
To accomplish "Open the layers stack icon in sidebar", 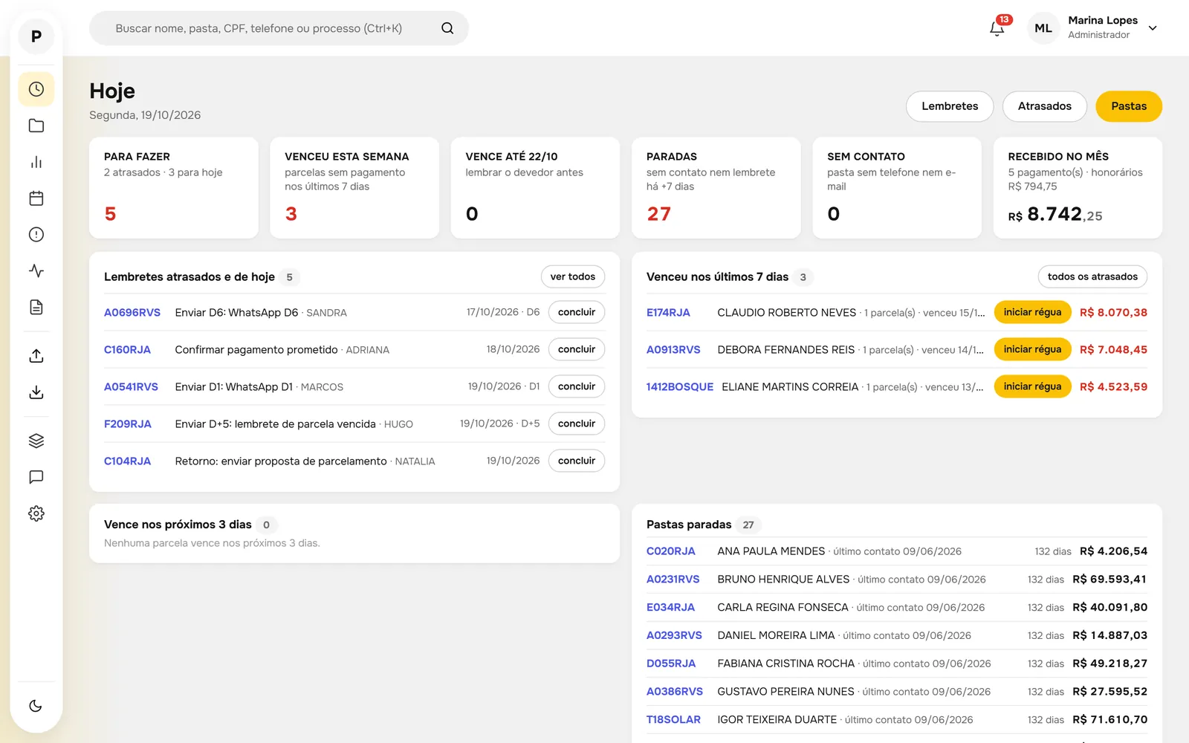I will pos(36,441).
